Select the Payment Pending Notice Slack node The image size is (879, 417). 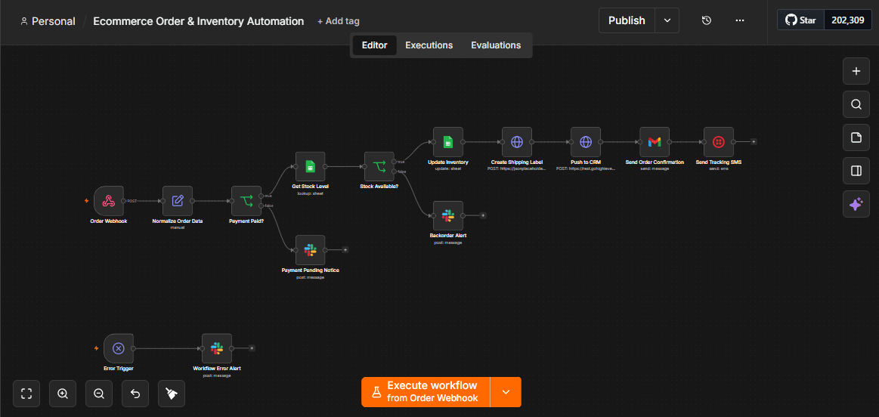[x=310, y=250]
